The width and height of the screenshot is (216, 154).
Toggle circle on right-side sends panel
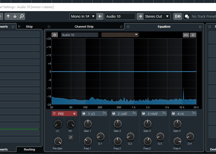(x=209, y=27)
